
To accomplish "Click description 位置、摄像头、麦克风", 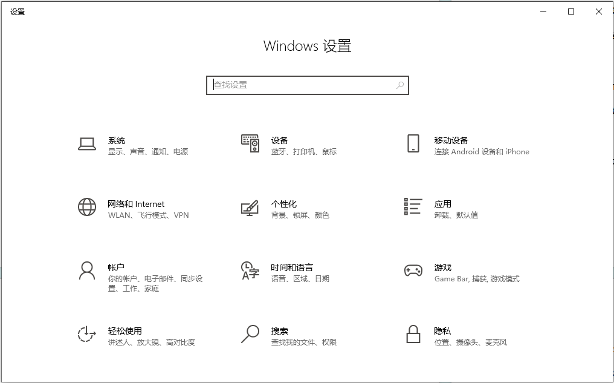I will pyautogui.click(x=471, y=342).
